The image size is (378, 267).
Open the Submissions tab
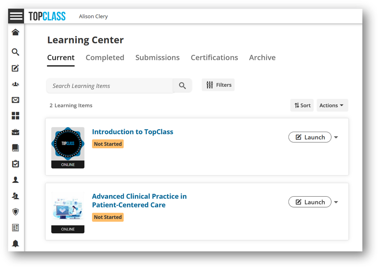(157, 58)
